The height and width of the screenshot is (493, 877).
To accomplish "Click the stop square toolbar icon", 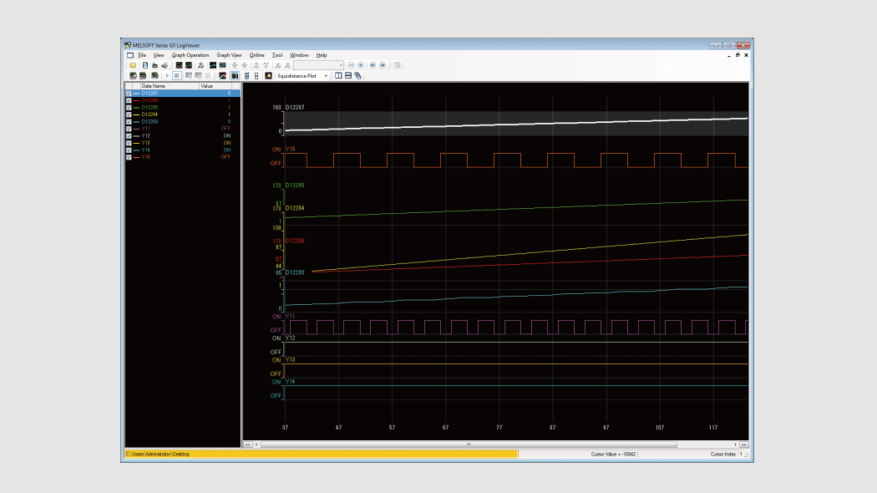I will (x=176, y=76).
